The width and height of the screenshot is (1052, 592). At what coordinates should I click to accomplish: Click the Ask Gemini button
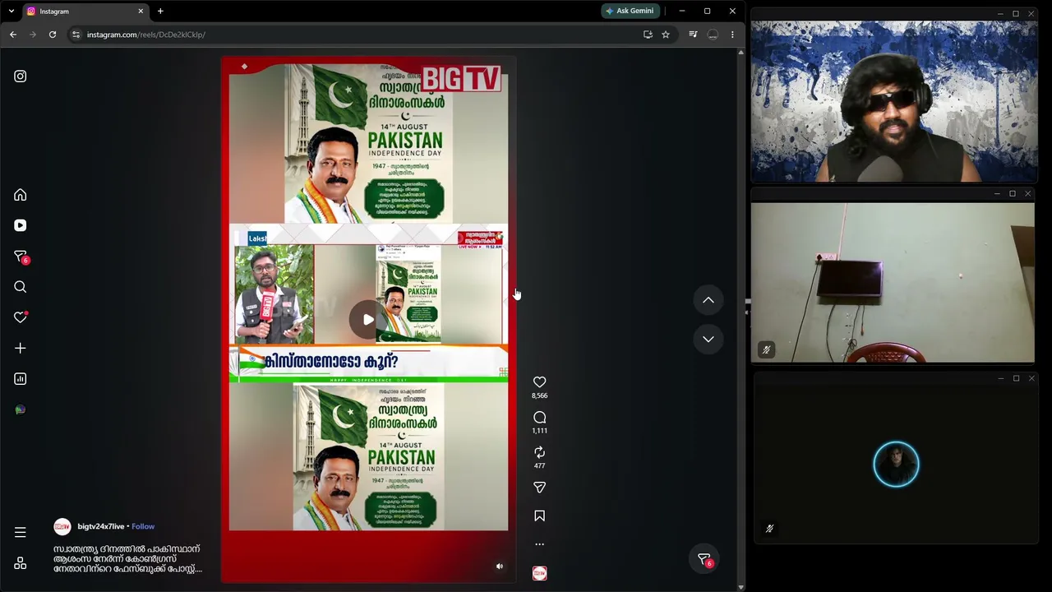630,12
